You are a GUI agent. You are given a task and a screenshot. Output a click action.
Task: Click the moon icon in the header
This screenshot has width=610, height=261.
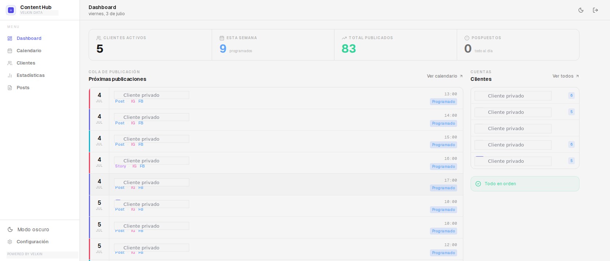pos(581,10)
